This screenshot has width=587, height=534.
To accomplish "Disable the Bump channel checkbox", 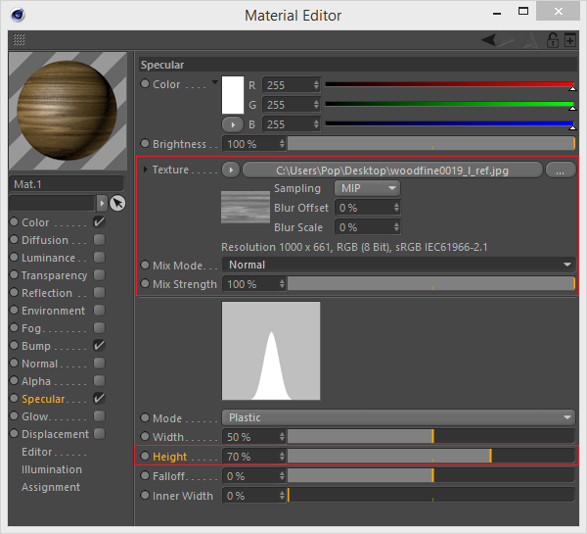I will click(99, 346).
